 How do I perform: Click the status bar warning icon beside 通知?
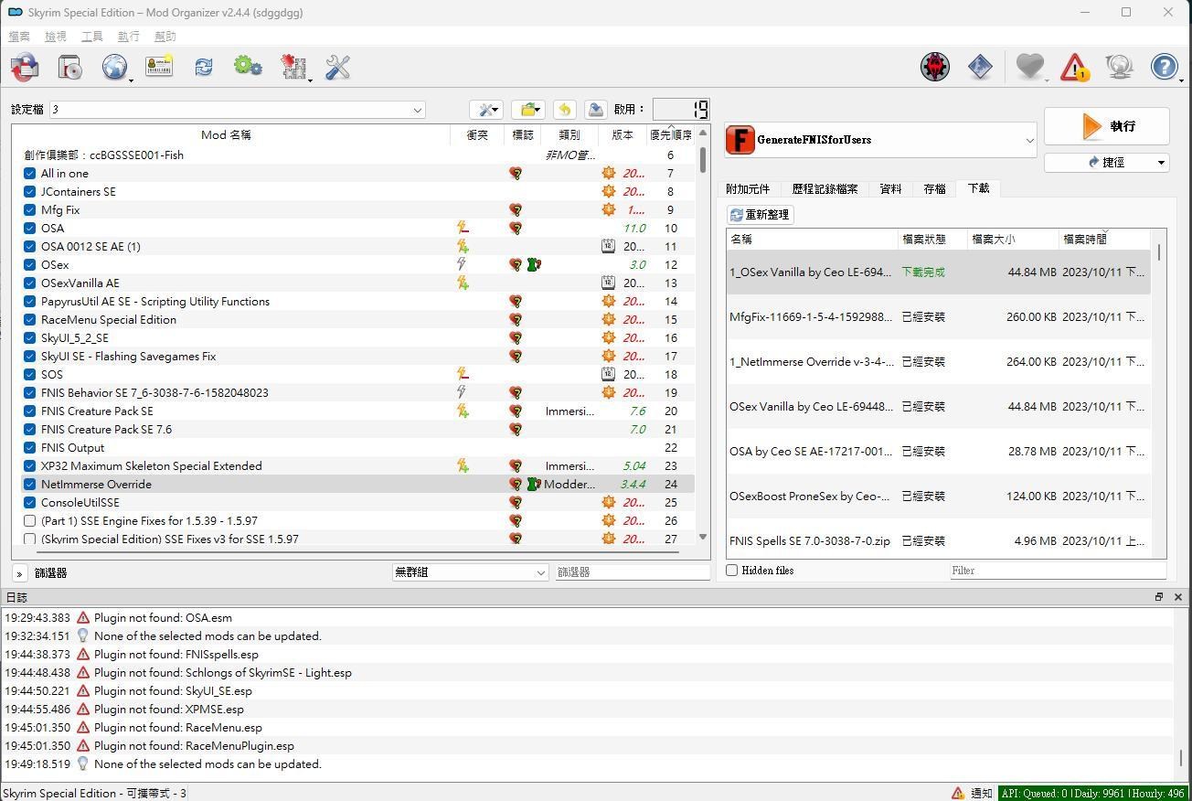point(957,793)
